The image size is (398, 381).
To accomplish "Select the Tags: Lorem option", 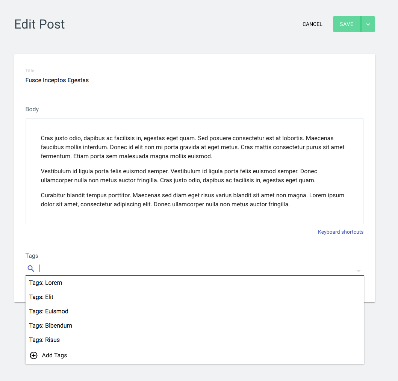I will coord(194,283).
